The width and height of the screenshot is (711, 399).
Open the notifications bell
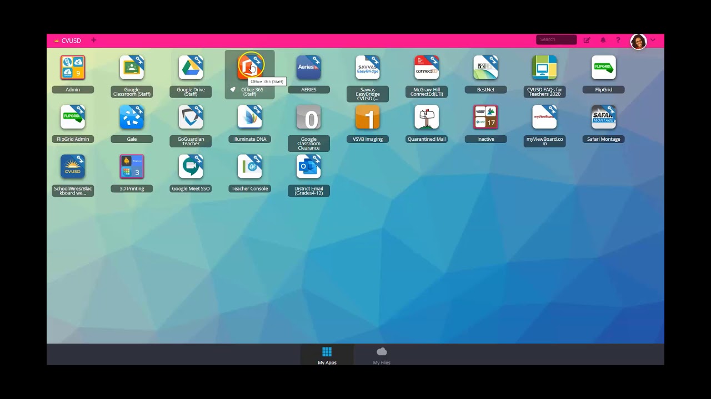pos(603,40)
